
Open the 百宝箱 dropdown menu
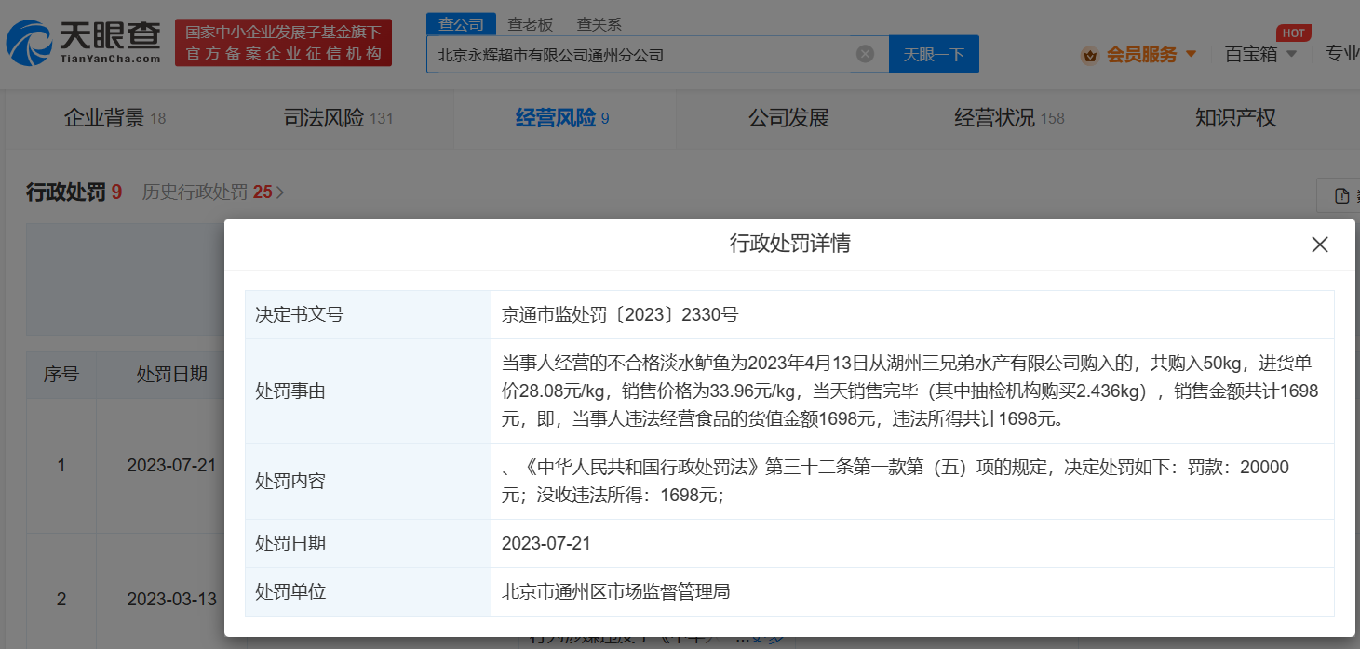(1260, 54)
